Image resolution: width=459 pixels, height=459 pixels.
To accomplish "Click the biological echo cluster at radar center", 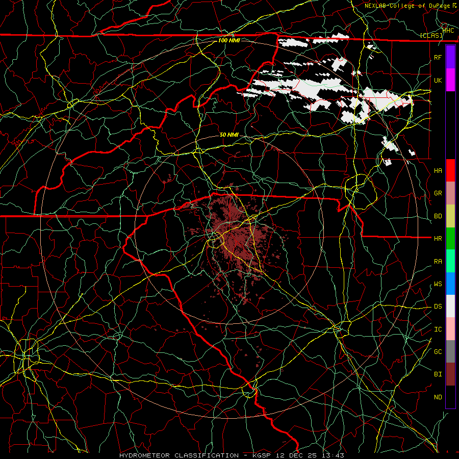I will pos(236,234).
